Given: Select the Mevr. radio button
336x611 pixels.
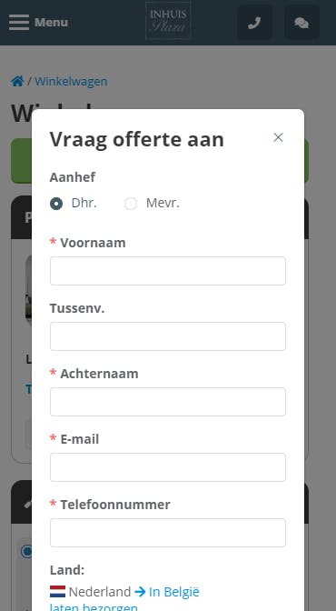Looking at the screenshot, I should [131, 204].
